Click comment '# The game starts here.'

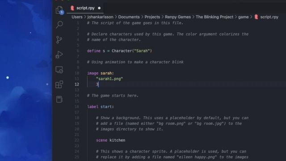113,95
